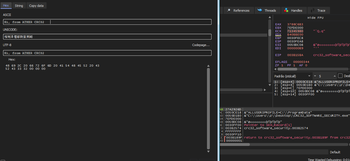Open the Threads tab in debugger
The width and height of the screenshot is (350, 161).
pyautogui.click(x=267, y=11)
